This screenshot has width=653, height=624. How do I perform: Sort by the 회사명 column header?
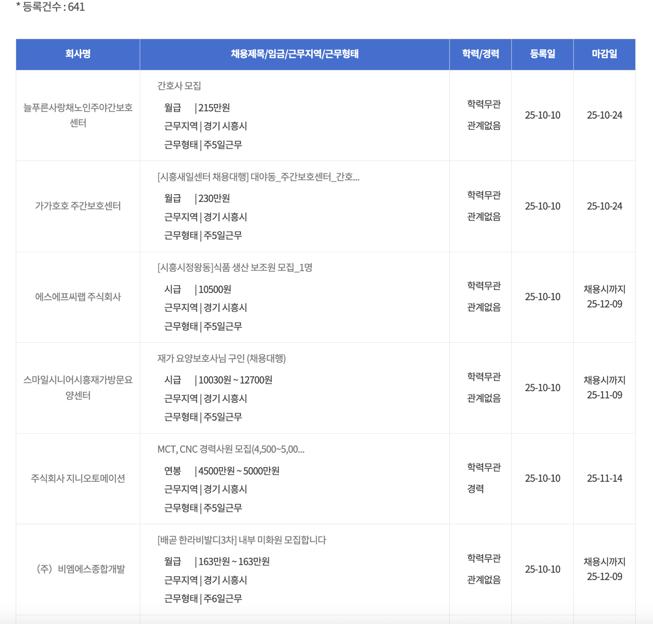78,54
